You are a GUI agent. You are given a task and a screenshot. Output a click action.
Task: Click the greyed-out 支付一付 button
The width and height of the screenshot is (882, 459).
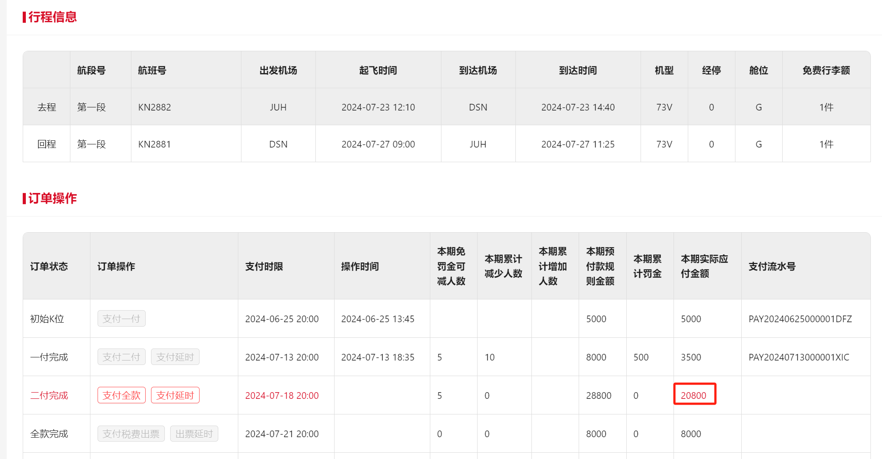pos(121,319)
